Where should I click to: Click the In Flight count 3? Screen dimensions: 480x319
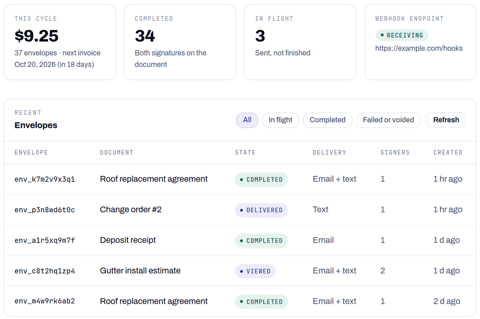pyautogui.click(x=260, y=36)
